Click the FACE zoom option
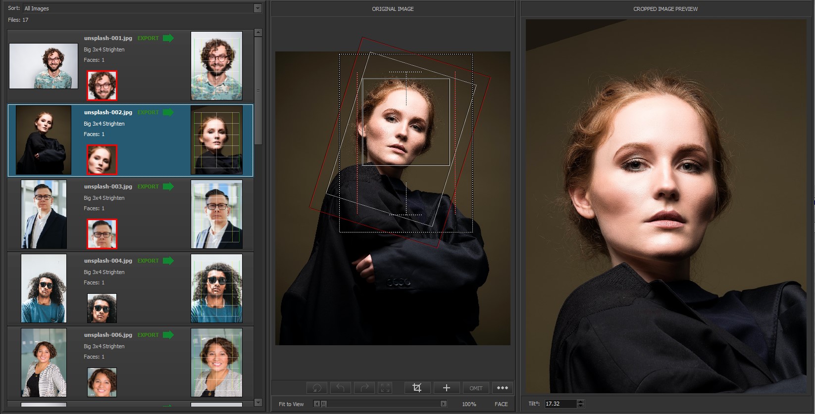815x414 pixels. click(x=501, y=404)
